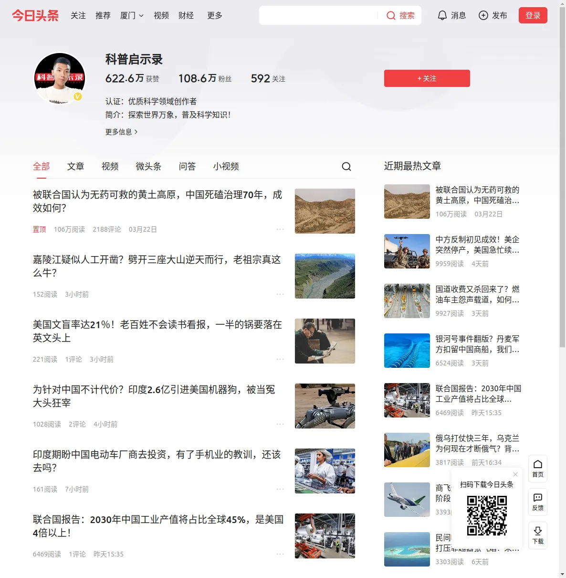The image size is (566, 578).
Task: Follow the author with + 关注 button
Action: point(427,78)
